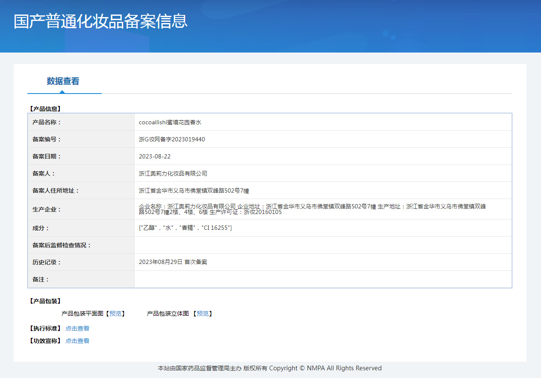Select filing number 浙G妆网备字2023019440
541x378 pixels.
click(172, 139)
